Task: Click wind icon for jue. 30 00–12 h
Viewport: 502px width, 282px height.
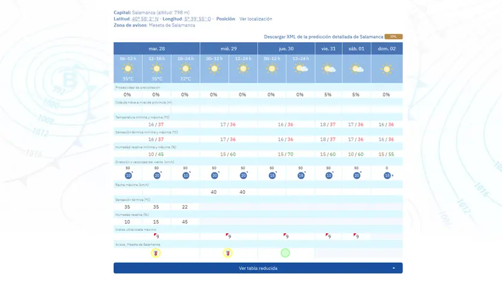Action: (273, 175)
